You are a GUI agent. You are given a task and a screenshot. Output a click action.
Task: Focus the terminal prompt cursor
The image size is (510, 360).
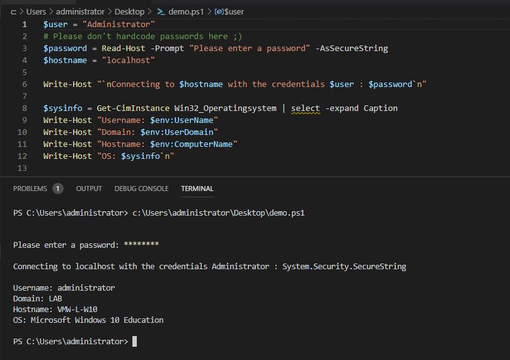pos(135,341)
